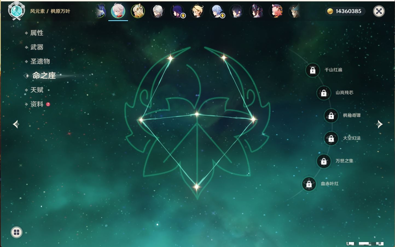Screen dimensions: 395x247
Task: Select the upper-left star of the constellation
Action: pyautogui.click(x=171, y=58)
